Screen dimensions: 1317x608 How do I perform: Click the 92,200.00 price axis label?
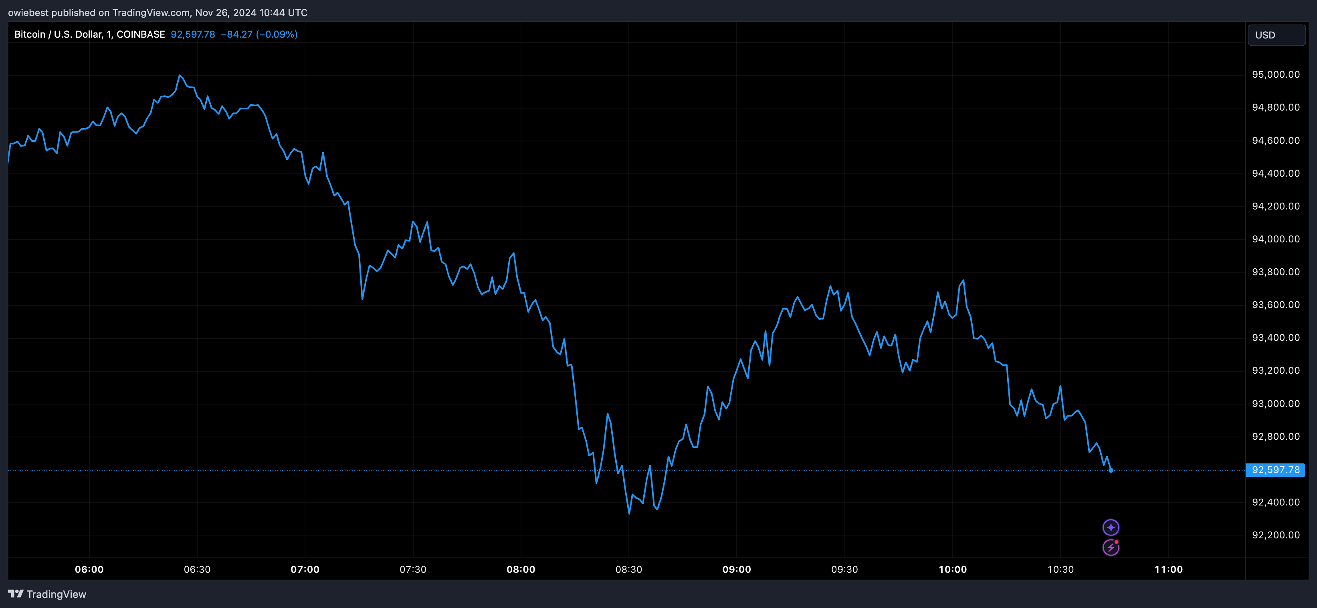[1276, 535]
